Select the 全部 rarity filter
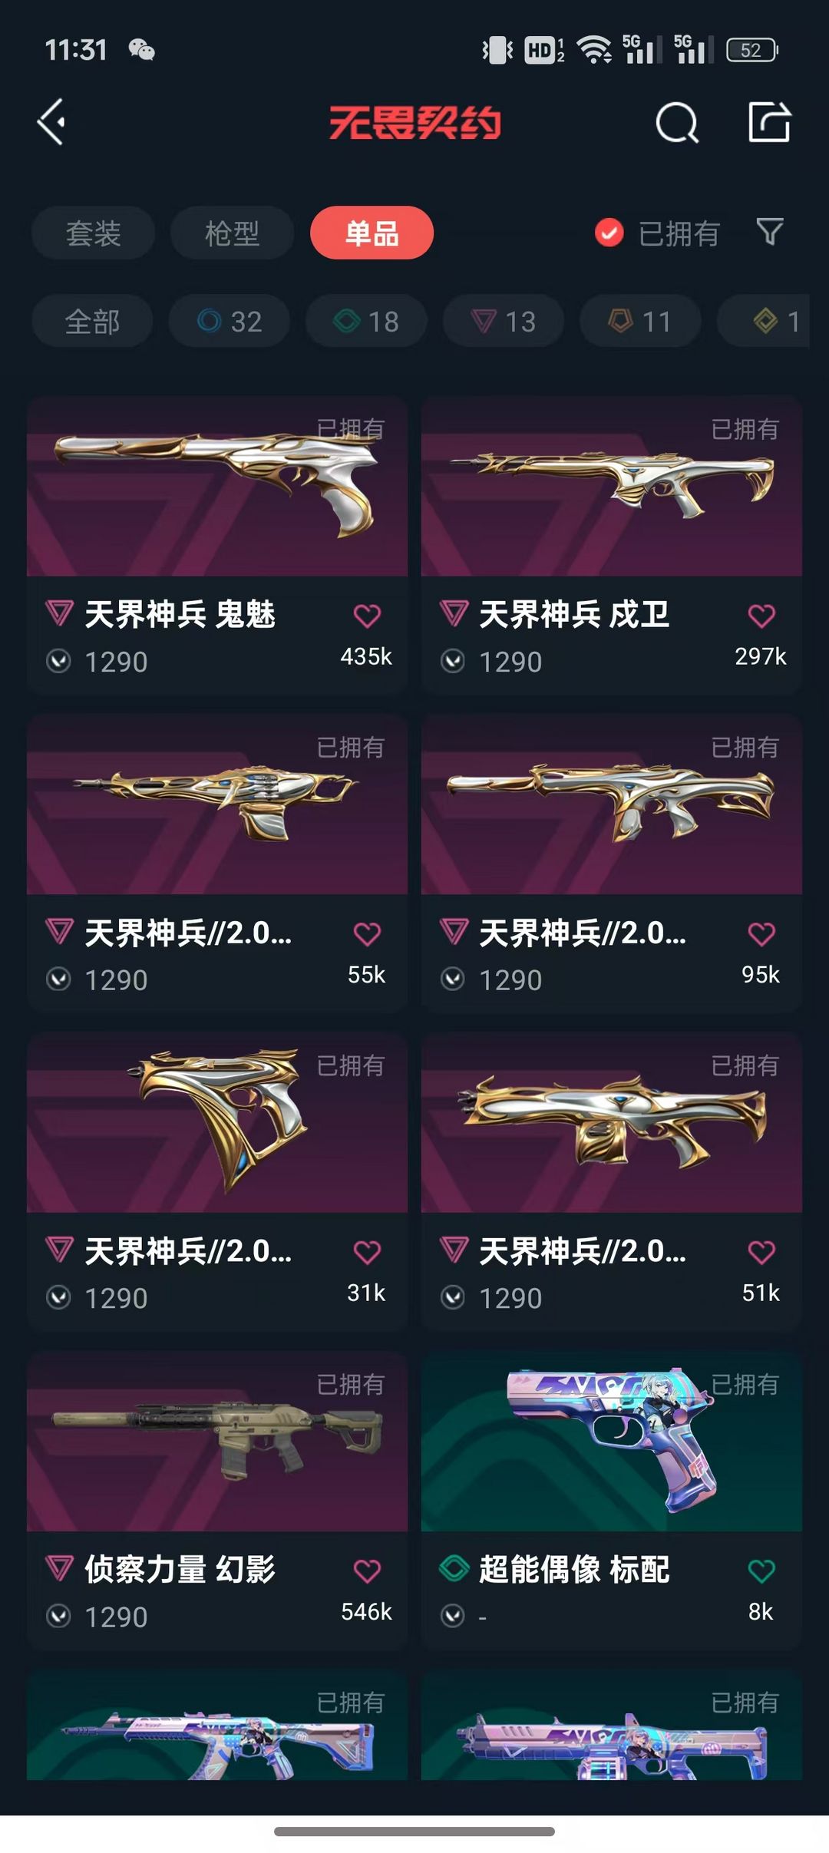The image size is (829, 1853). pos(92,321)
